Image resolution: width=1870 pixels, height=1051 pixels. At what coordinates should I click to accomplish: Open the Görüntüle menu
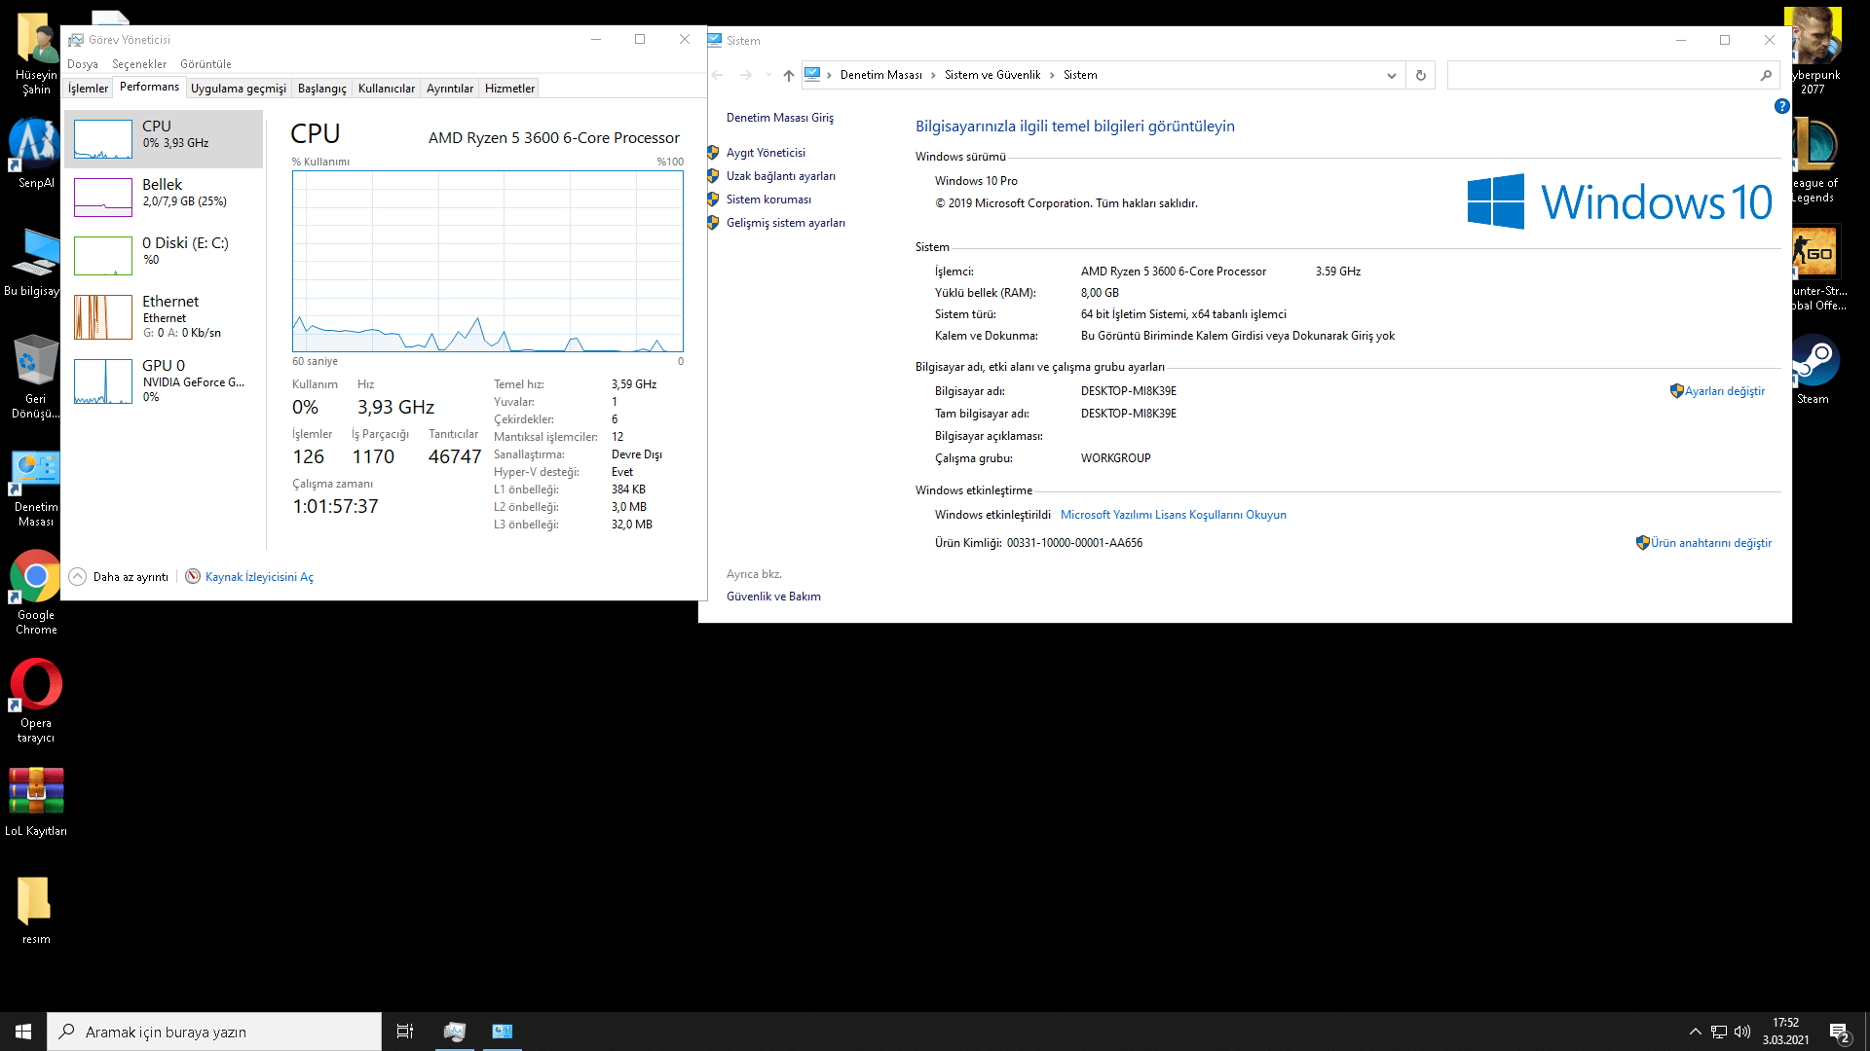pyautogui.click(x=206, y=64)
